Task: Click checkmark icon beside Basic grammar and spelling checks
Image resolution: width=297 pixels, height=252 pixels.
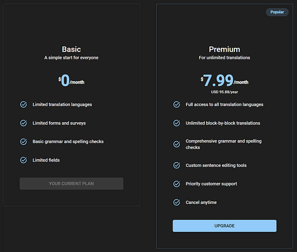Action: [24, 141]
